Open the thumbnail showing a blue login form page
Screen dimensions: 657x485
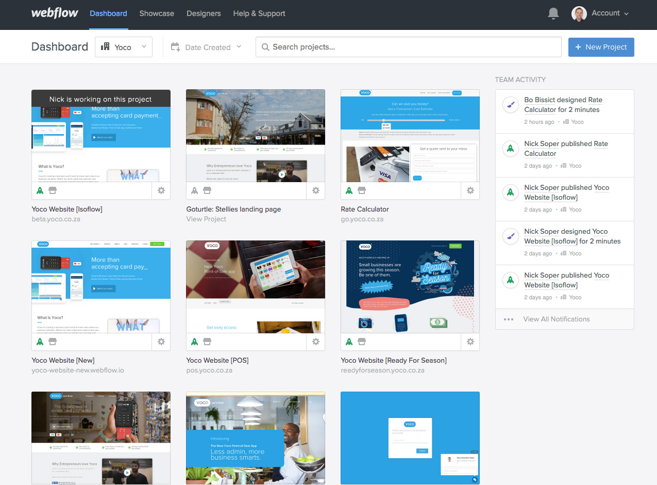[410, 438]
